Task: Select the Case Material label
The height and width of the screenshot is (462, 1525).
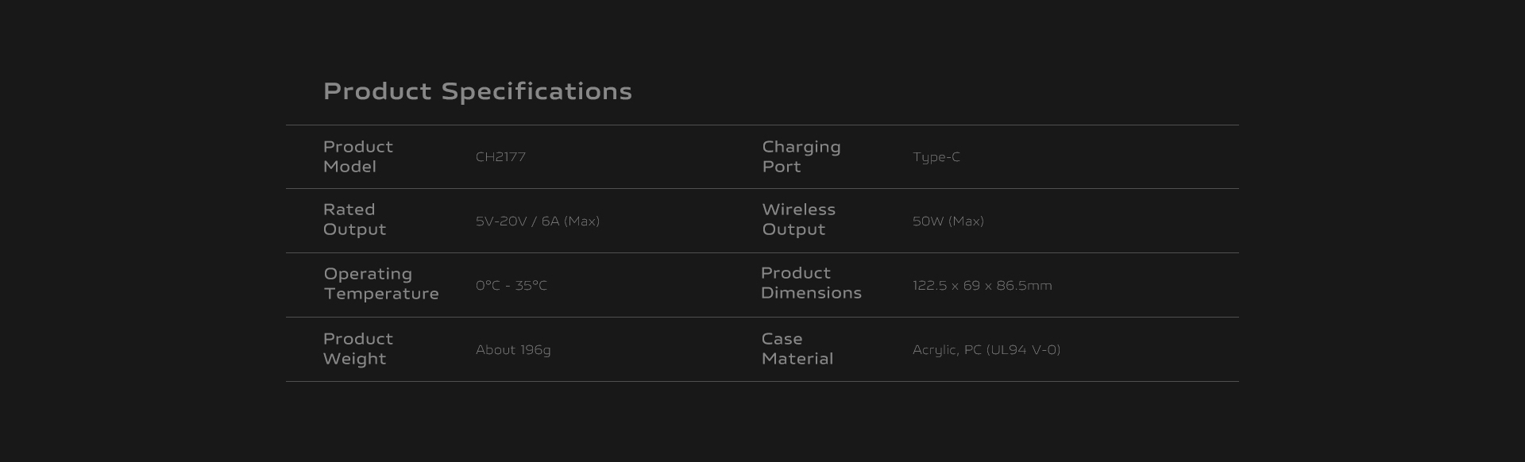Action: [x=797, y=348]
